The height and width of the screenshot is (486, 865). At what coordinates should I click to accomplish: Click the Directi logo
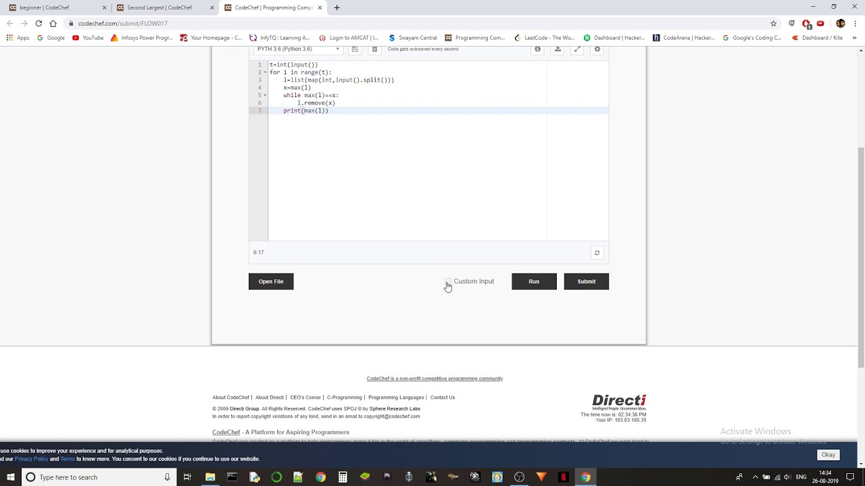point(619,402)
